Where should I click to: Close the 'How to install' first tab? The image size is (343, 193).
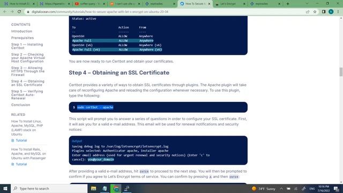34,4
